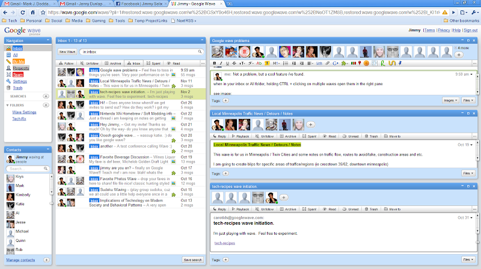Insert a link using the Link tool
Image resolution: width=481 pixels, height=269 pixels.
(319, 64)
